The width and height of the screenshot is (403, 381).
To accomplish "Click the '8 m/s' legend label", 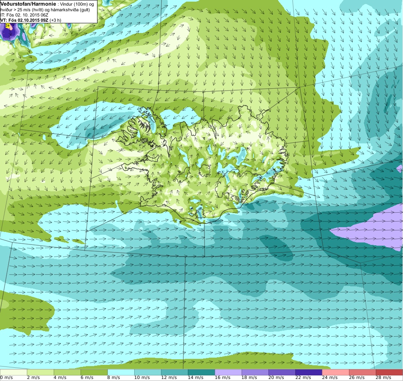I will point(114,378).
